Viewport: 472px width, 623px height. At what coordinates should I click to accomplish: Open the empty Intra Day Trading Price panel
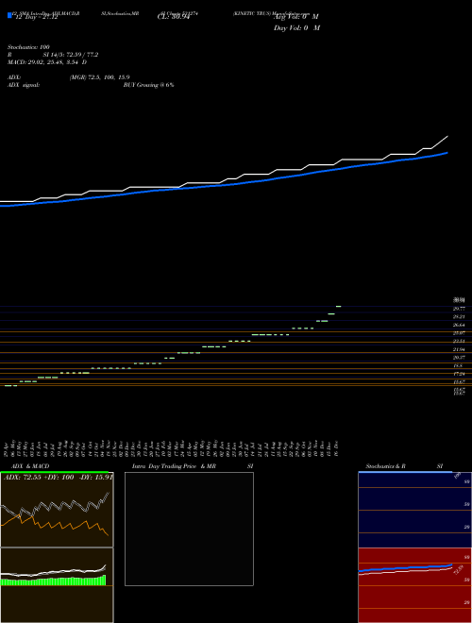(x=189, y=529)
